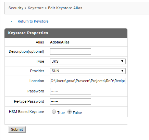Click the HSM Based Keystore label

pos(26,112)
